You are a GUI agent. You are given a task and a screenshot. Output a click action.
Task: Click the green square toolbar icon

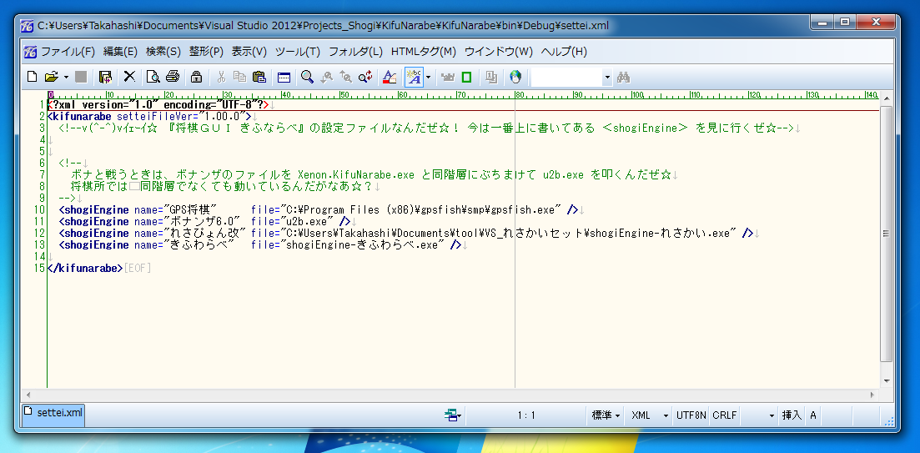tap(466, 77)
